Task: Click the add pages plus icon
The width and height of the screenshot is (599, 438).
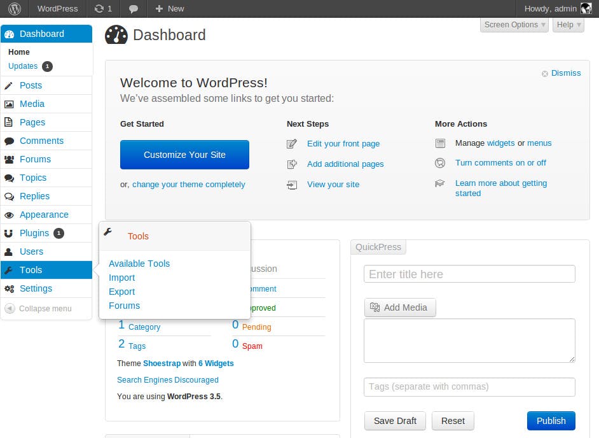Action: click(292, 164)
